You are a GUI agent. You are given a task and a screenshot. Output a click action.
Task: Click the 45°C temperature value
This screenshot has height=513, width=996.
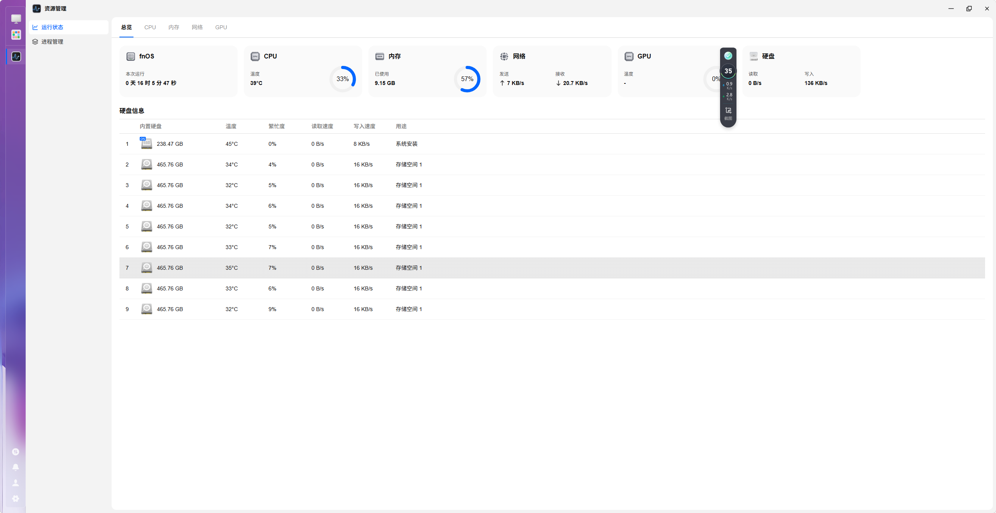[x=232, y=144]
